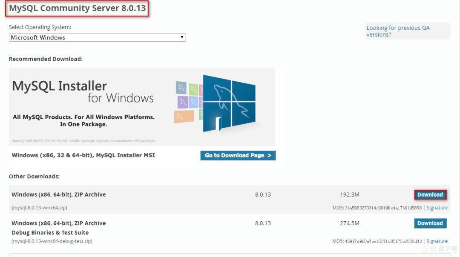460x257 pixels.
Task: Open the Select Operating System dropdown
Action: coord(97,37)
